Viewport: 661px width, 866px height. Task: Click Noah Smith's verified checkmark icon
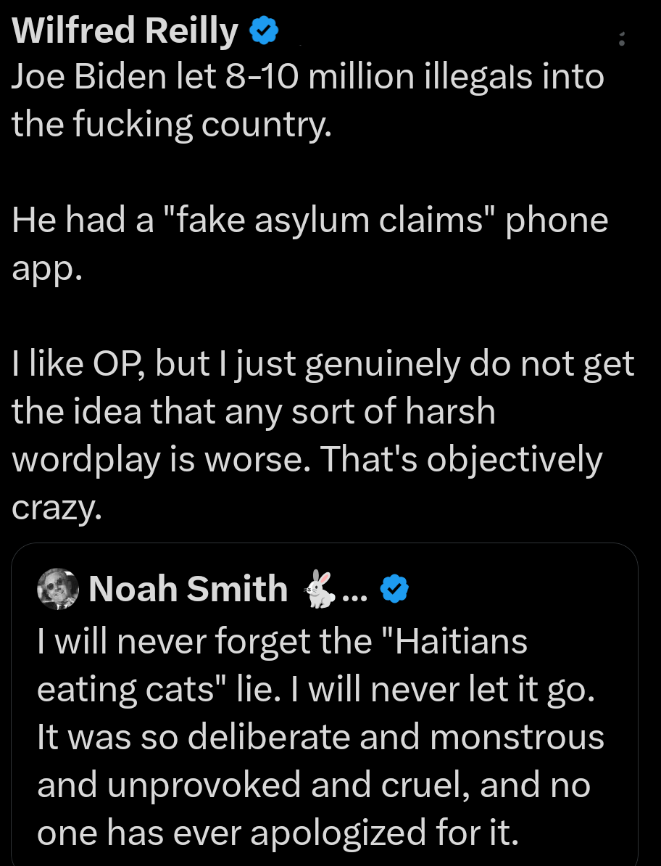click(394, 589)
